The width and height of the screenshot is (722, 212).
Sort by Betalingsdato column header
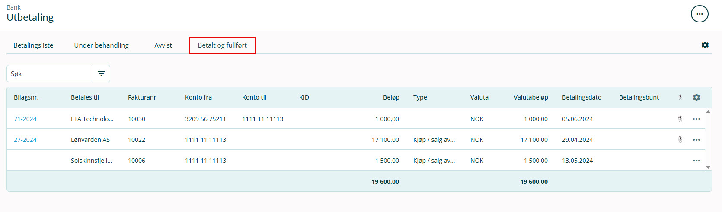click(581, 97)
